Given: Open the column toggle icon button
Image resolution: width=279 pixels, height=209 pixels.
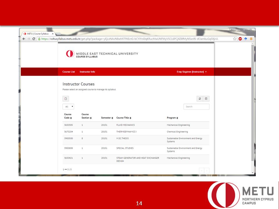Looking at the screenshot, I should tap(206, 99).
